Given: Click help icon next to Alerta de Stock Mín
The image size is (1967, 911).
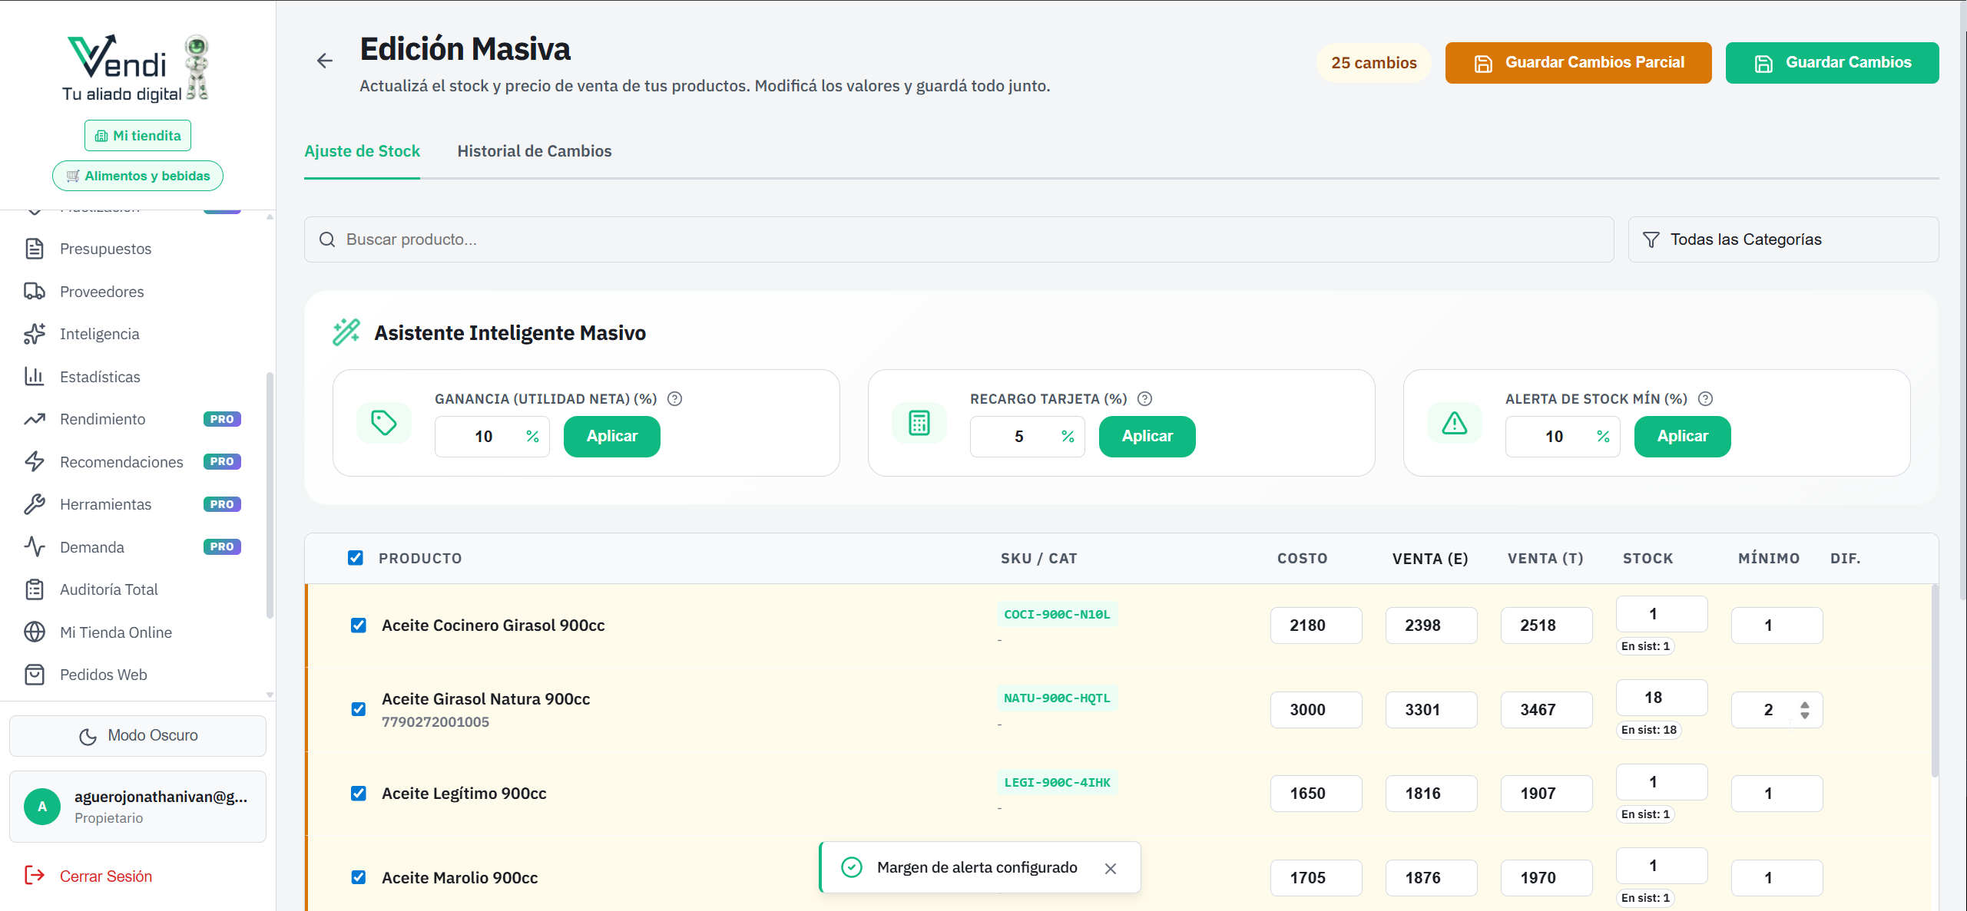Looking at the screenshot, I should [x=1705, y=398].
